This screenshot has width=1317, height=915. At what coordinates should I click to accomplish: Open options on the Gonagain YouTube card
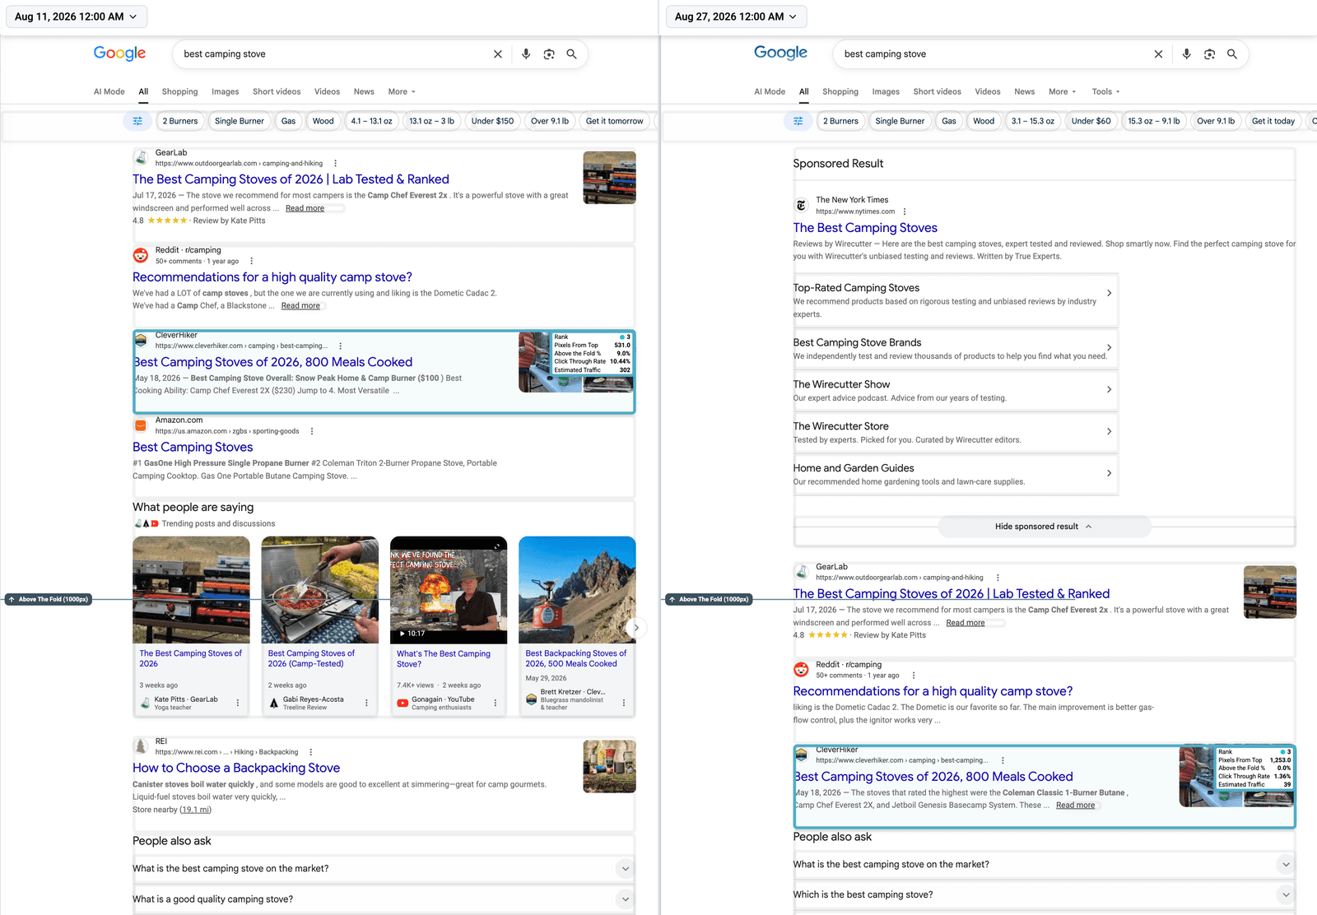click(495, 703)
